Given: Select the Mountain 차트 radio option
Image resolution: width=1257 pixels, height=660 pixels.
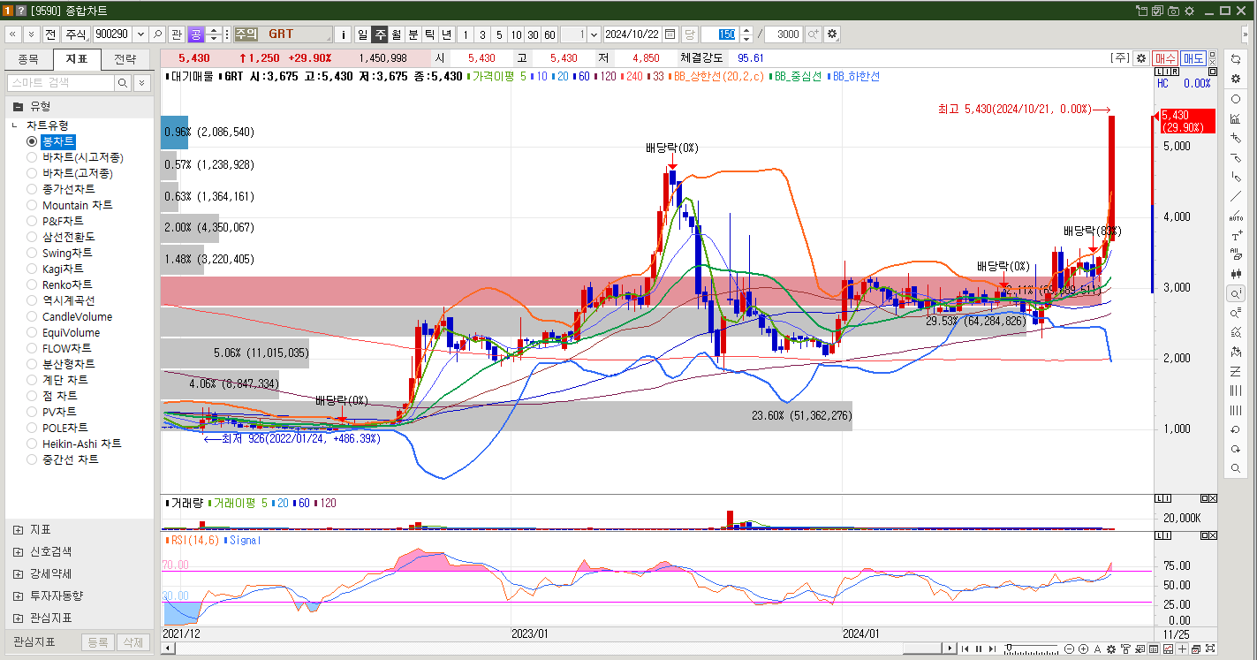Looking at the screenshot, I should click(32, 205).
